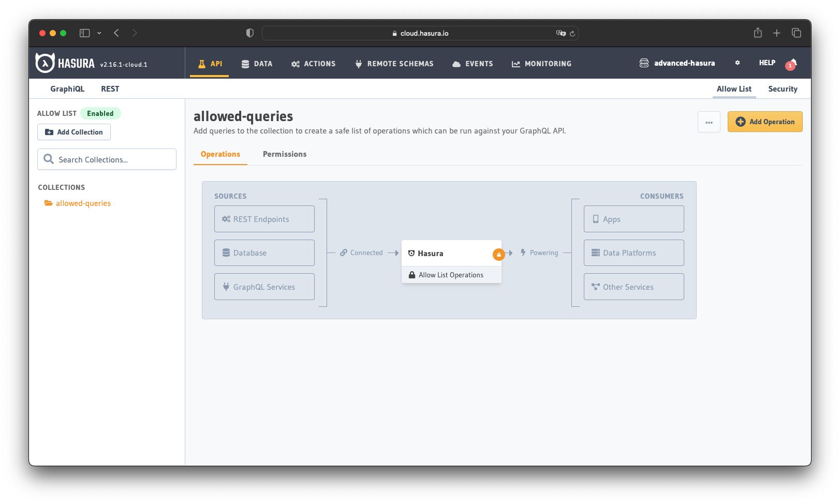Screen dimensions: 840x504
Task: Click the cloud.hasura.io address bar
Action: coord(420,33)
